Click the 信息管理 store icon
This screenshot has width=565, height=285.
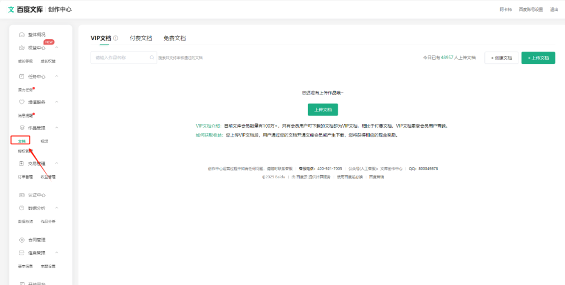coord(21,253)
